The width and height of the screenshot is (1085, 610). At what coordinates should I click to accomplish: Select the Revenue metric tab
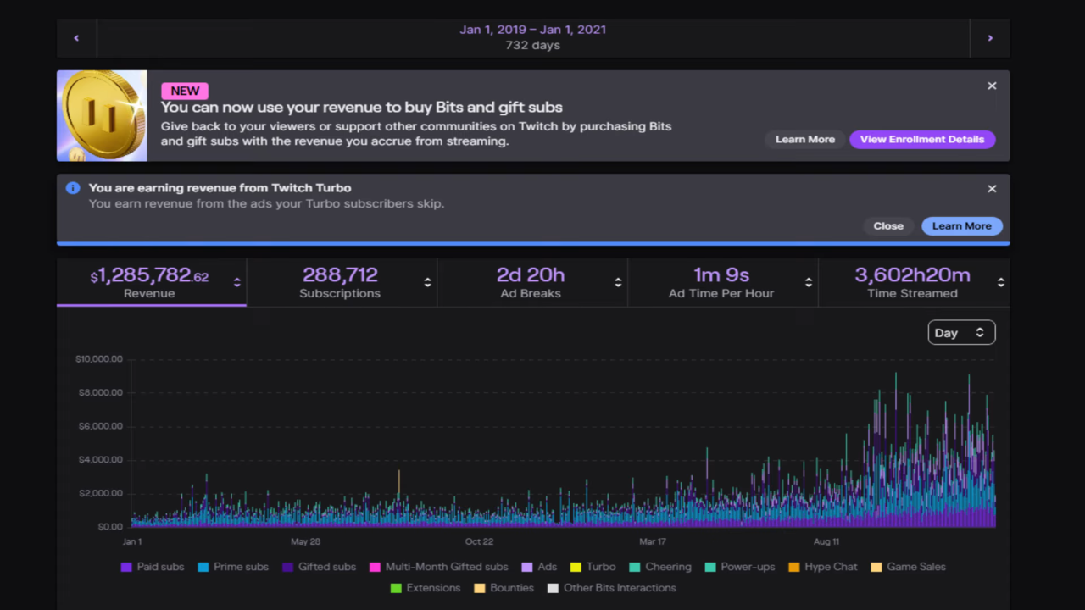tap(151, 282)
